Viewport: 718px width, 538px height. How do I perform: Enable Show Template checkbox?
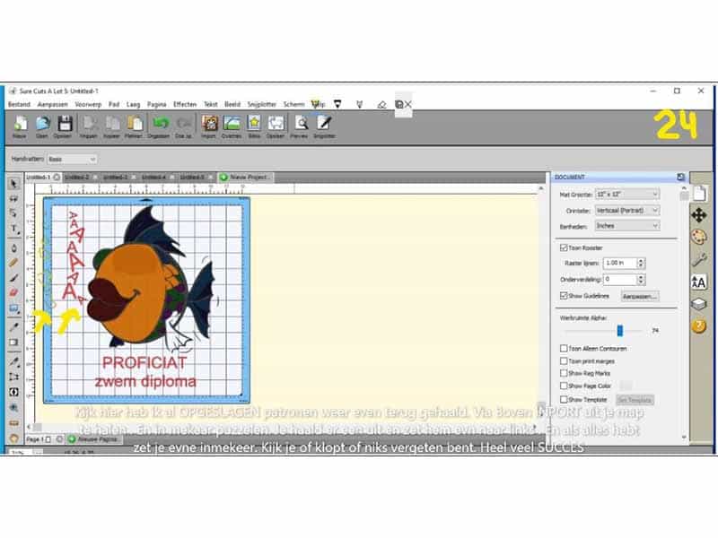[x=564, y=399]
